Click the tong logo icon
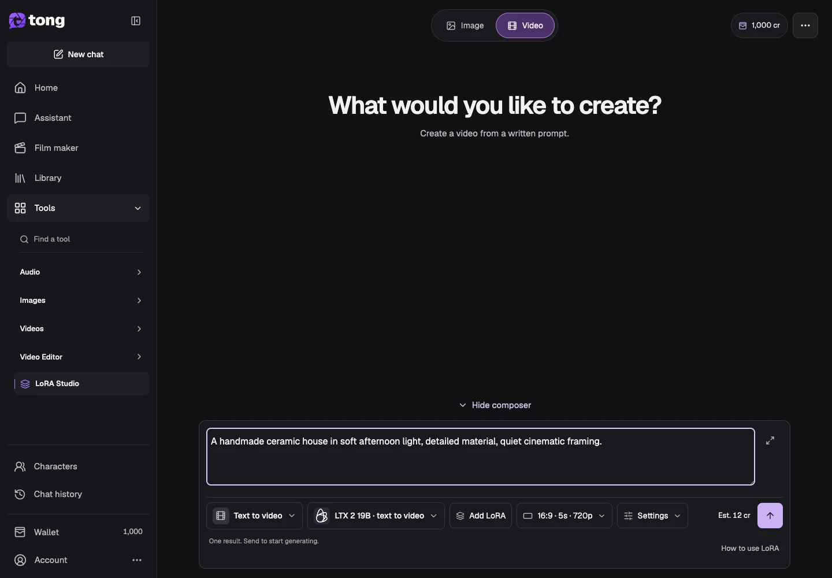The image size is (832, 578). [x=17, y=21]
